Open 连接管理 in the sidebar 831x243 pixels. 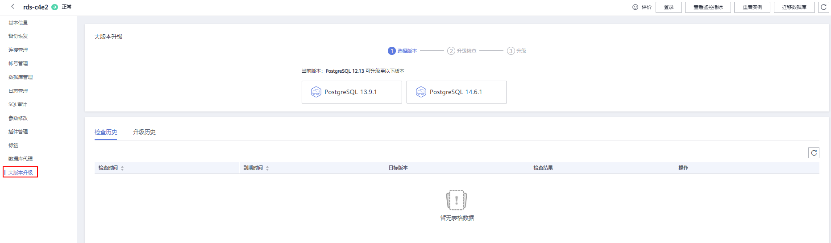tap(18, 50)
